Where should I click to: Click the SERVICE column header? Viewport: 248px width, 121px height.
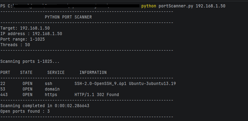tap(56, 73)
